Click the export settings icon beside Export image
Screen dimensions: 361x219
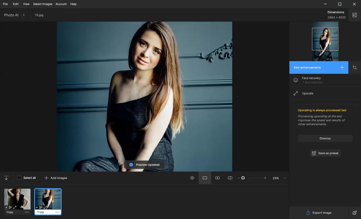(x=354, y=213)
